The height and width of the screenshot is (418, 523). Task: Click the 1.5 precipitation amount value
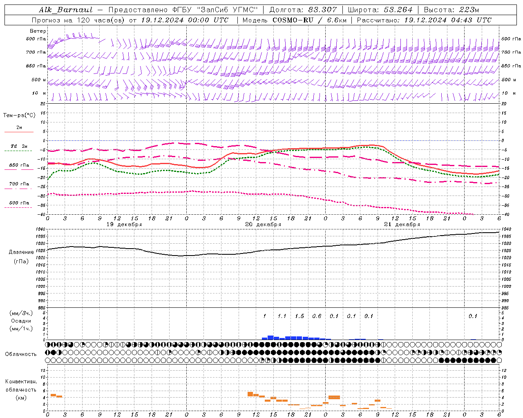click(x=299, y=316)
